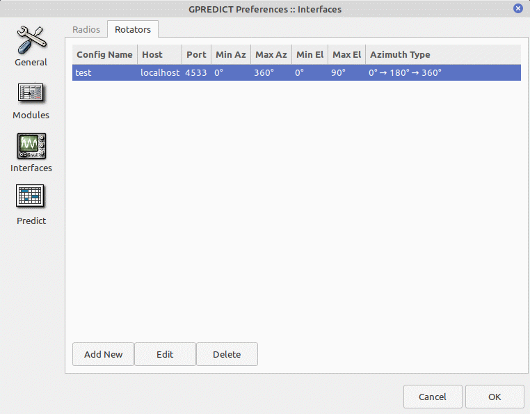530x414 pixels.
Task: Click the Min El column header
Action: [x=310, y=54]
